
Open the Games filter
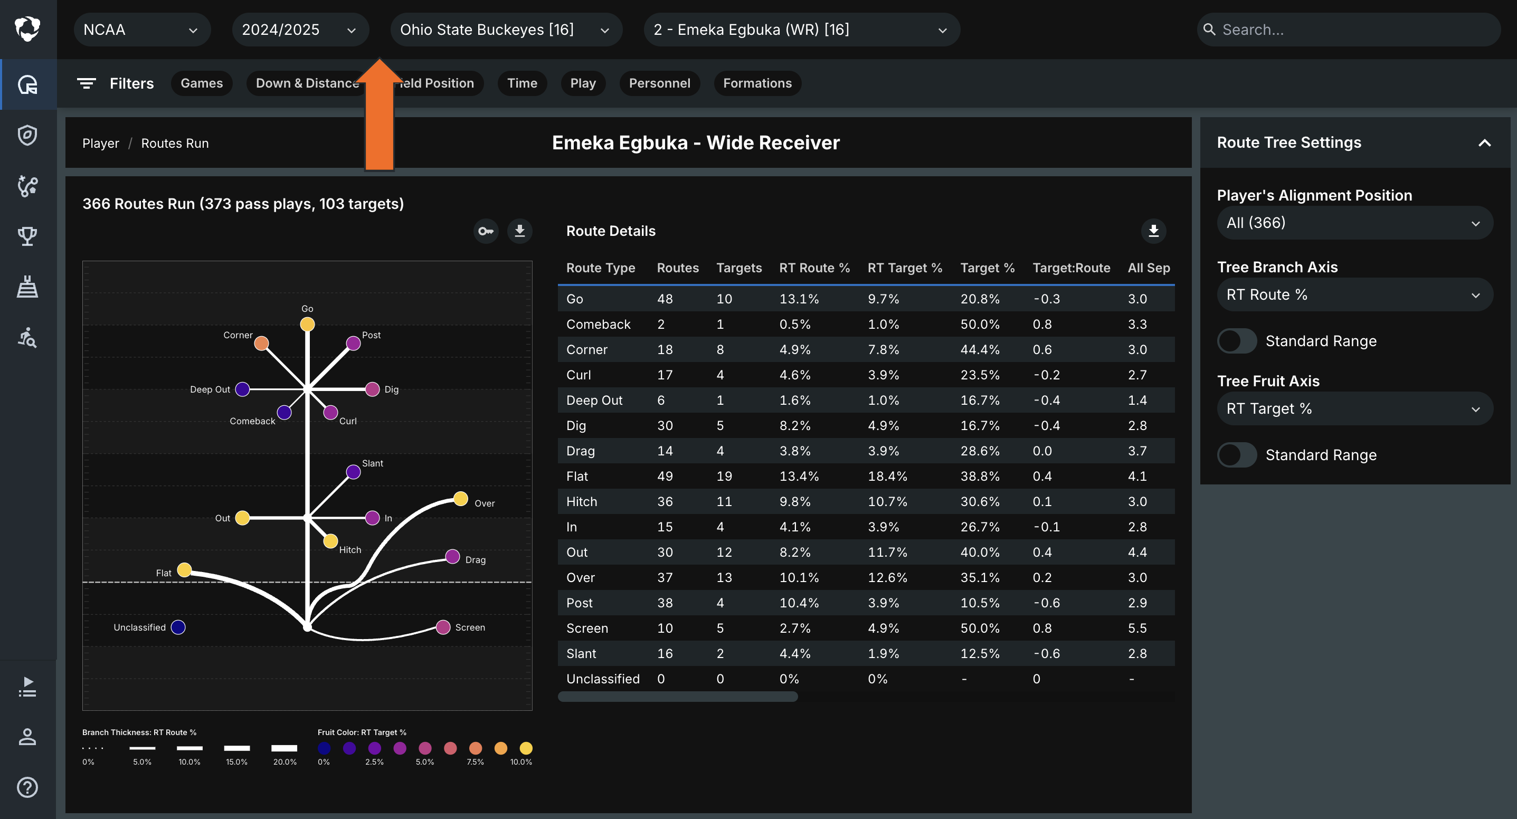202,83
